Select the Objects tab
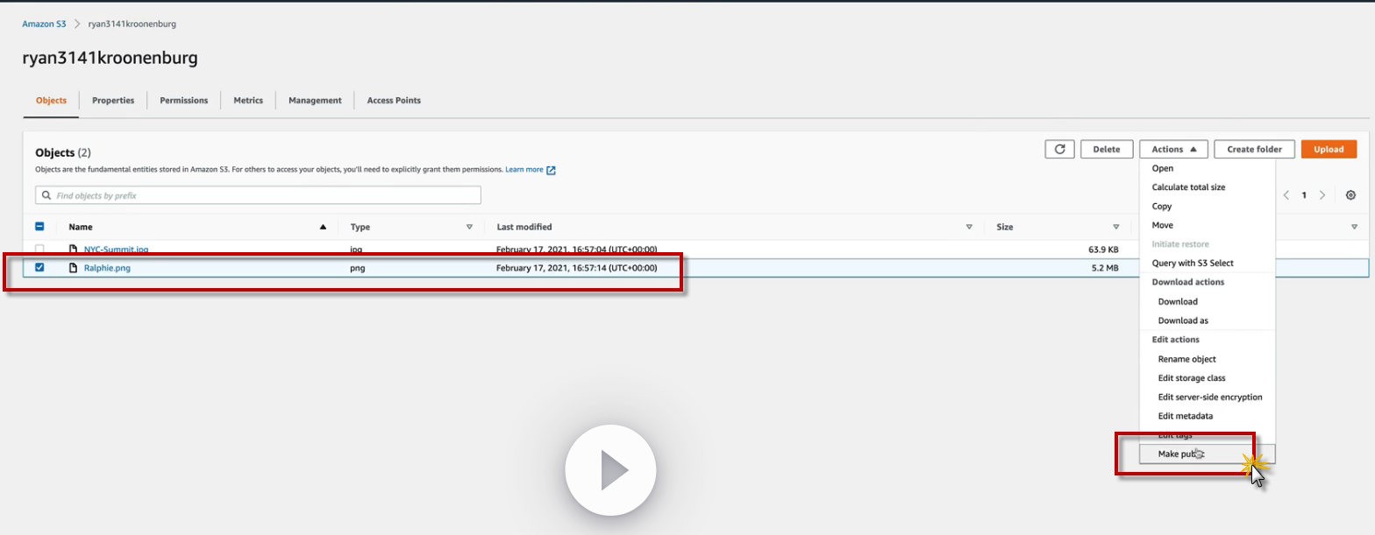The height and width of the screenshot is (535, 1375). click(x=51, y=101)
